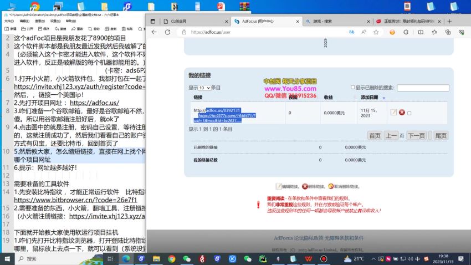Image resolution: width=471 pixels, height=265 pixels.
Task: Open the 查看(V) menu in notepad
Action: click(x=40, y=21)
